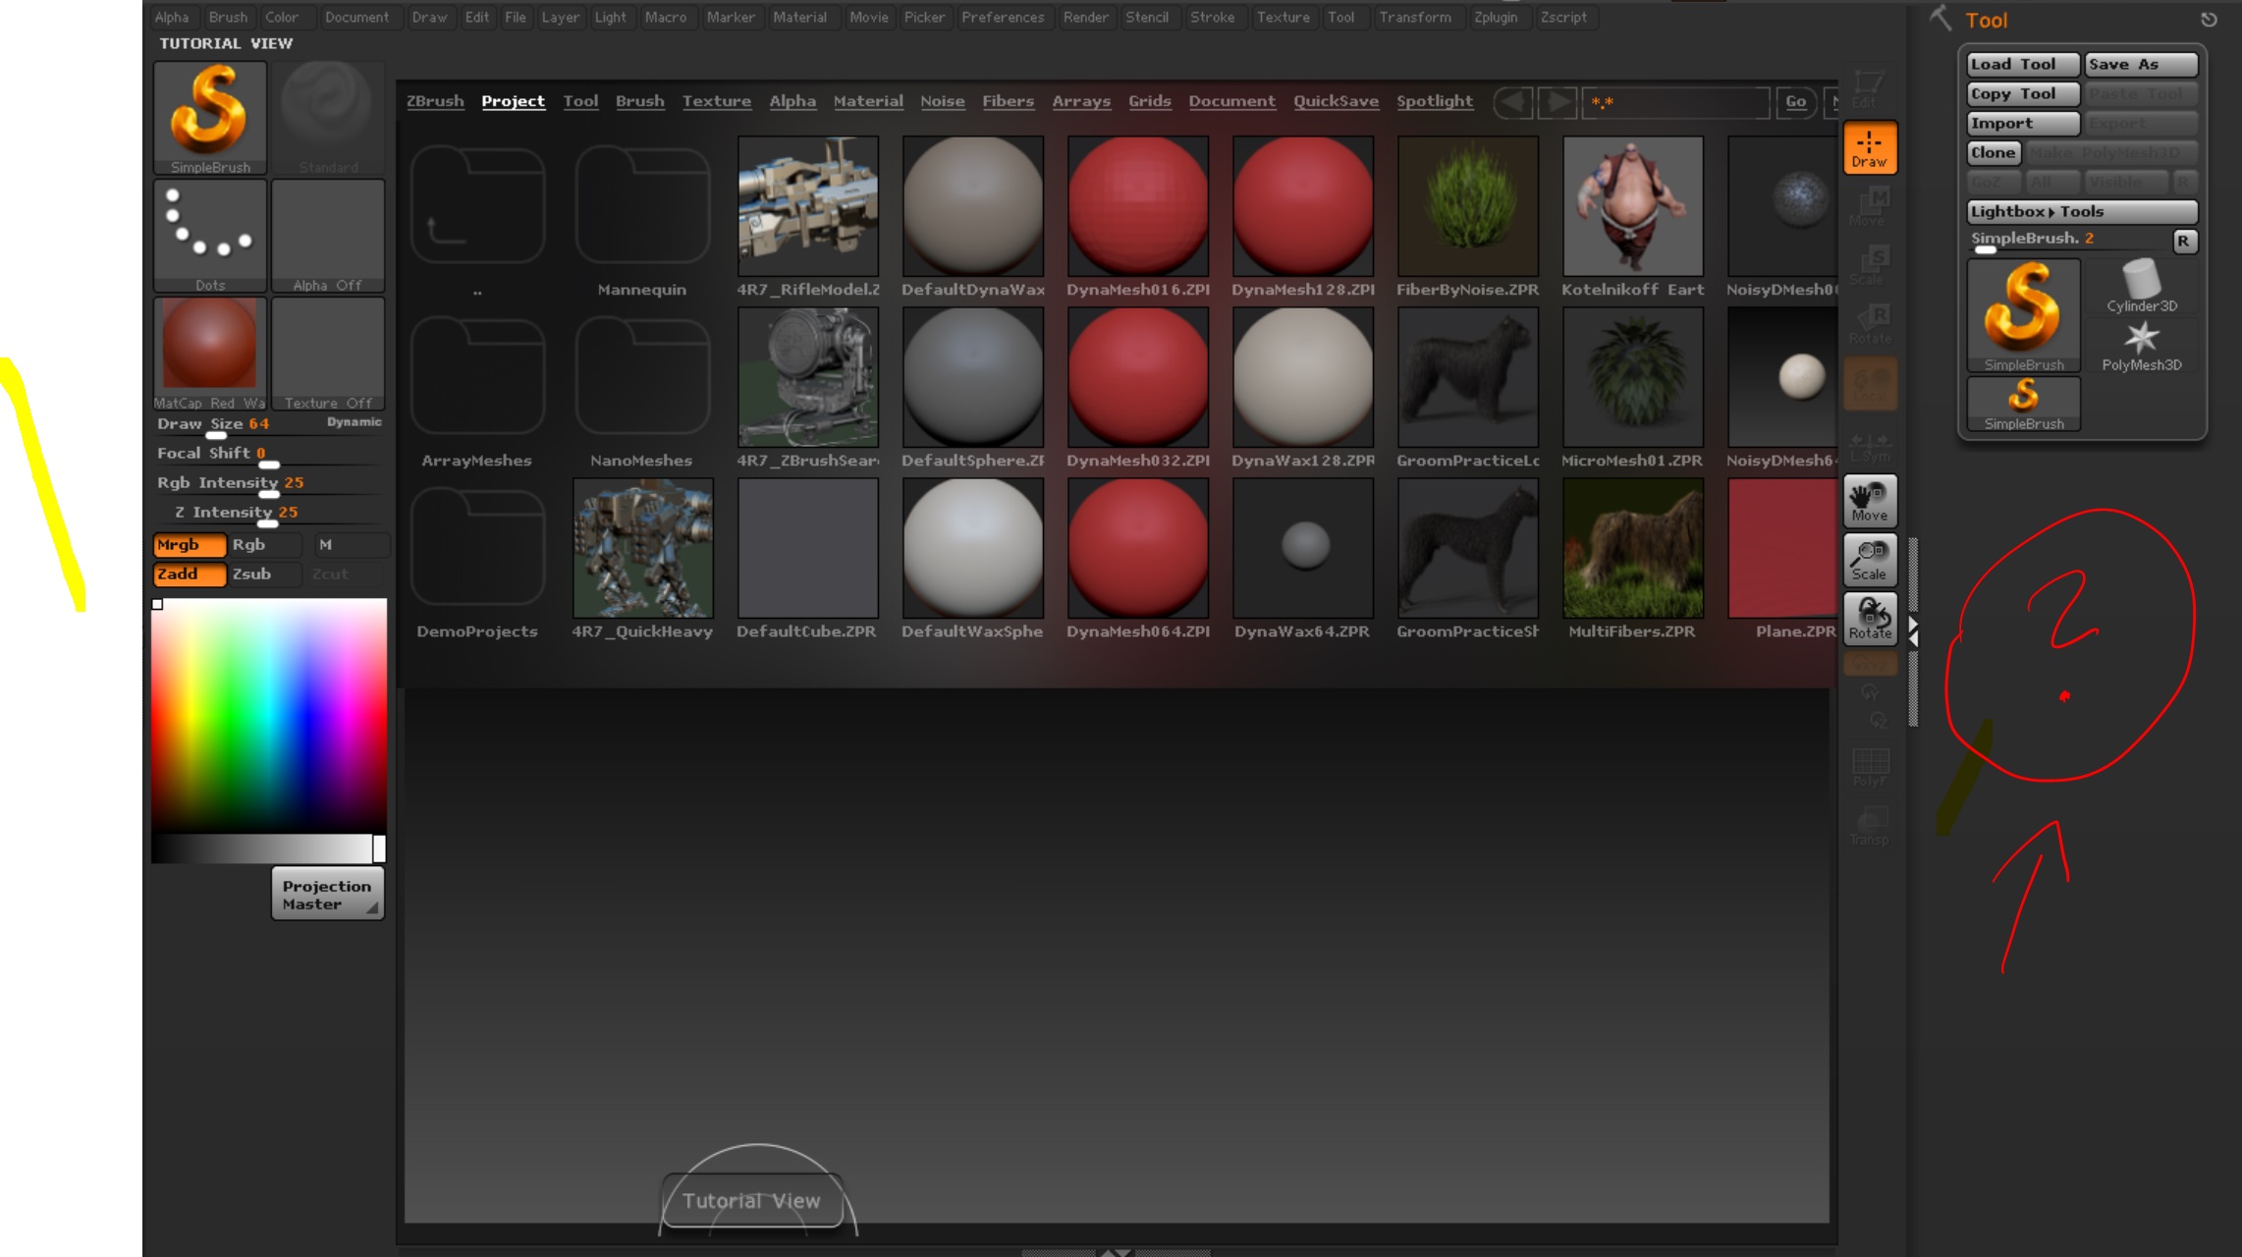Click the Import button

[x=2023, y=123]
